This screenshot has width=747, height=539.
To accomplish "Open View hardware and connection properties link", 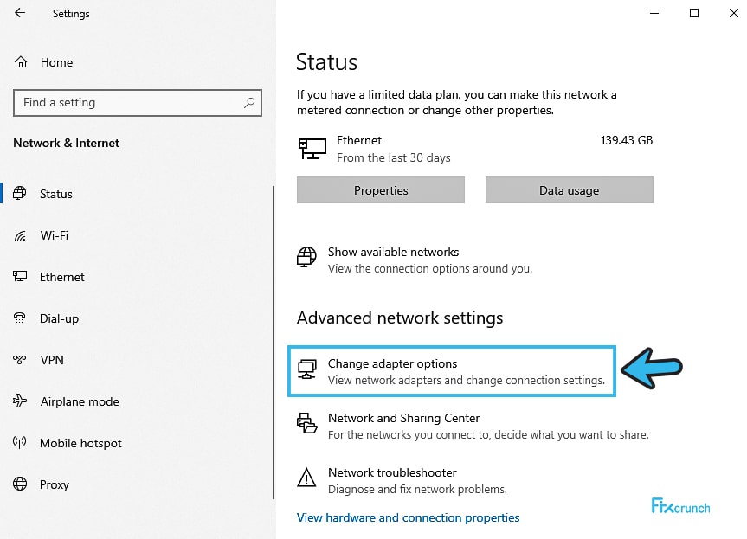I will [409, 517].
